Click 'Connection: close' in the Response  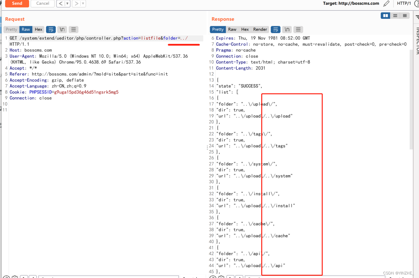coord(237,56)
